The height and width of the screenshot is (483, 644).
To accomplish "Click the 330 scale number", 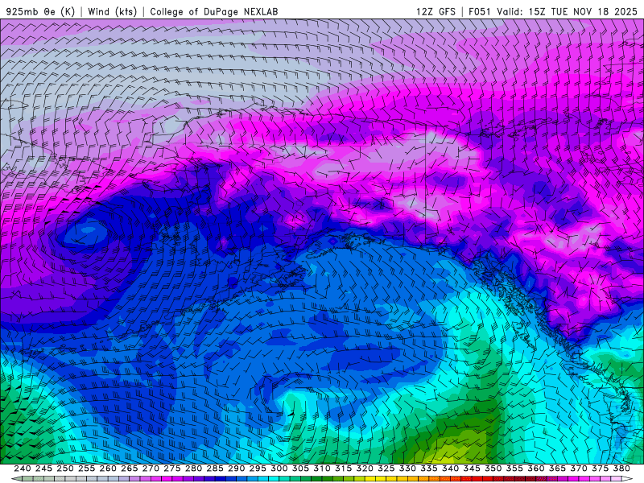I will (x=407, y=469).
